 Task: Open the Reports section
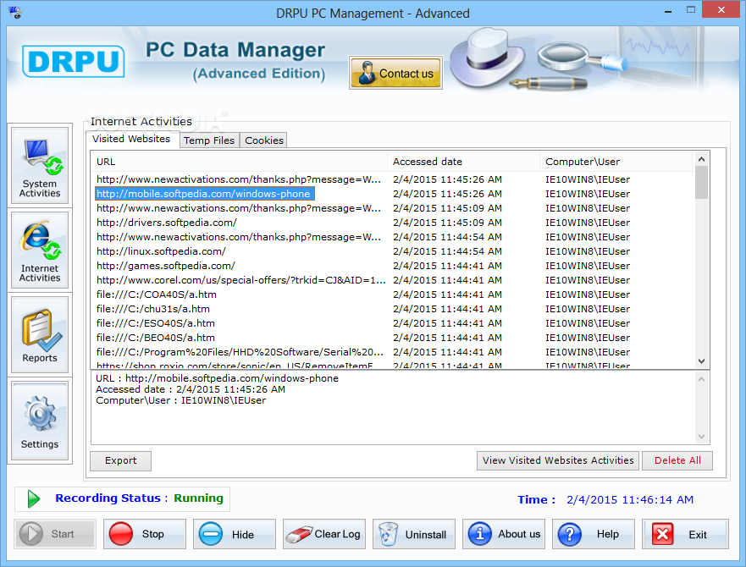coord(40,335)
